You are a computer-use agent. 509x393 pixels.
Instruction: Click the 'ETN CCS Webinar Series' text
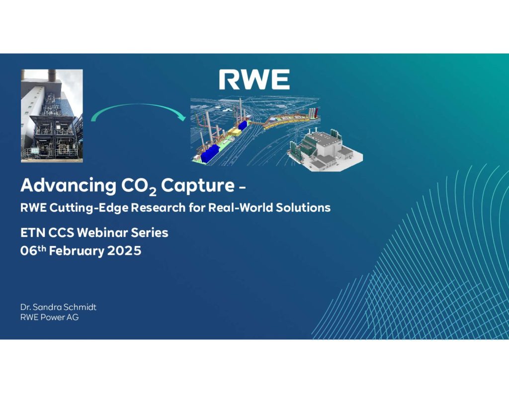point(94,233)
